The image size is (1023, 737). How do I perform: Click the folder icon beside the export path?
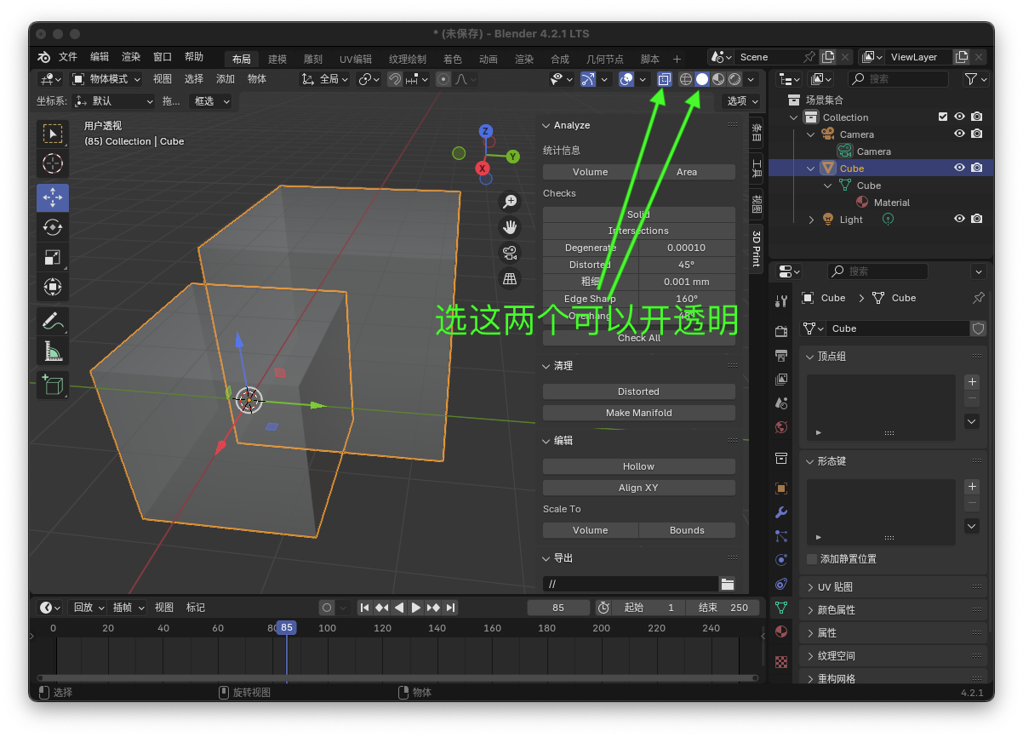point(727,584)
